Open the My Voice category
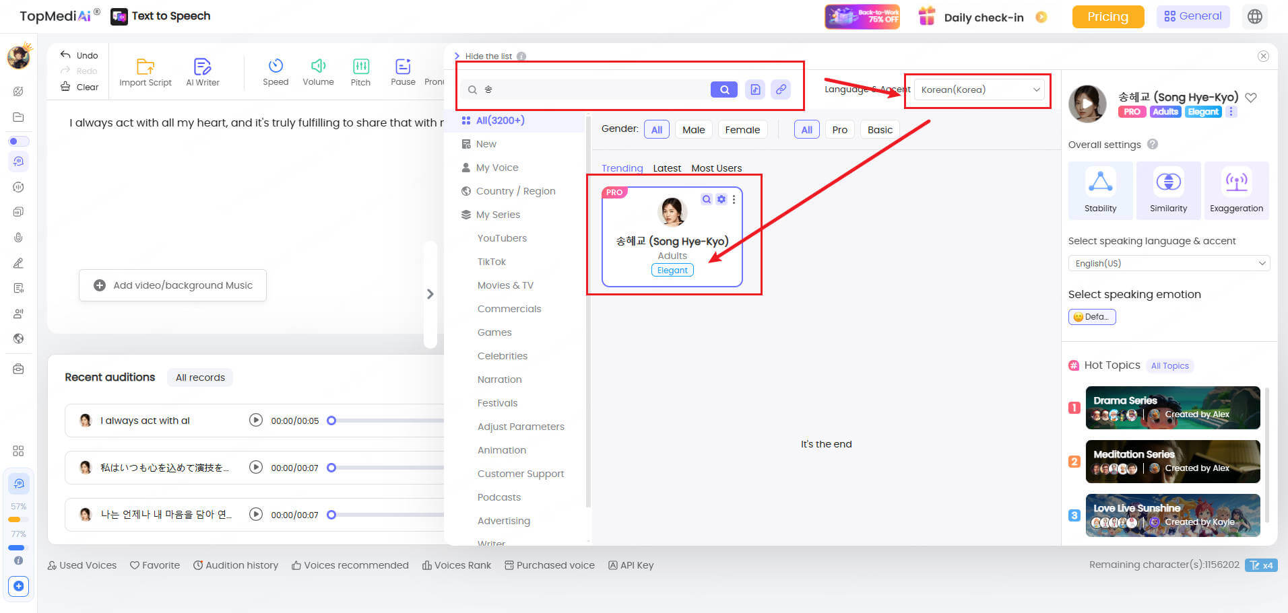This screenshot has height=613, width=1288. point(490,168)
